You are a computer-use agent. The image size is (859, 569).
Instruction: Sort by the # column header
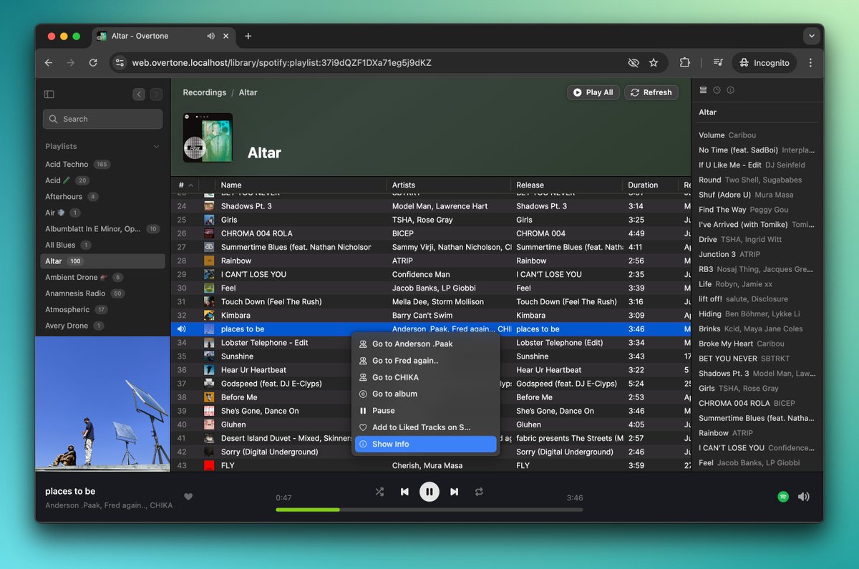[185, 185]
